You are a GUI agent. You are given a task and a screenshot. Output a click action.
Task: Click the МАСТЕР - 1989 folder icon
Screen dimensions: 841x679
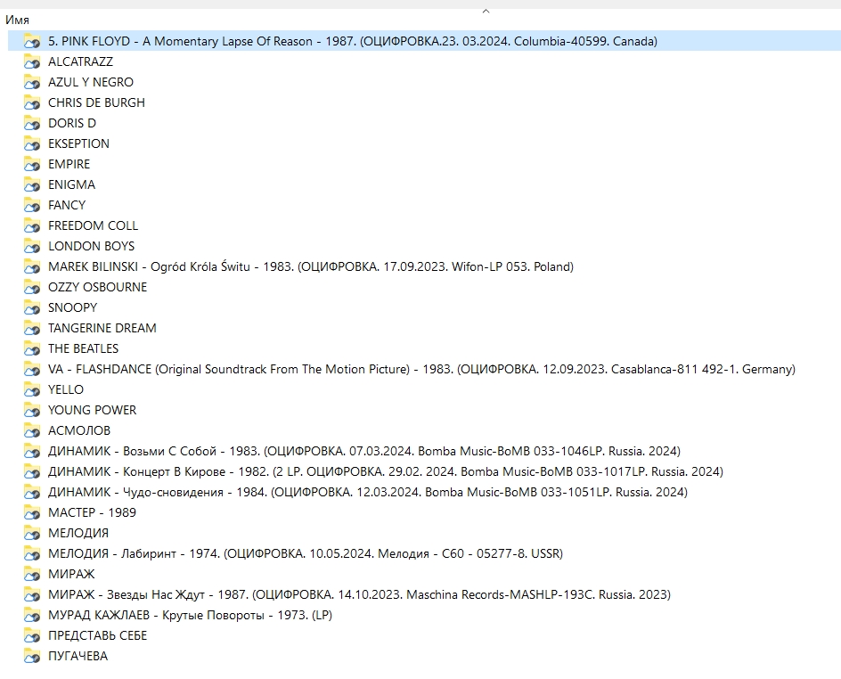click(32, 512)
